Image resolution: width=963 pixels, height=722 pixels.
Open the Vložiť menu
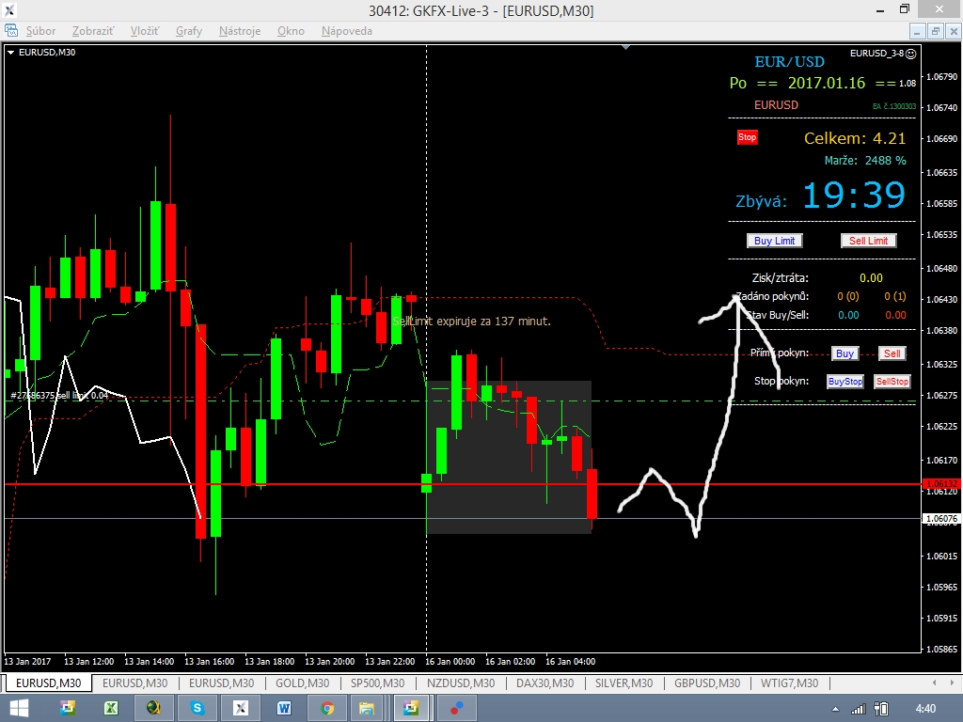click(144, 31)
